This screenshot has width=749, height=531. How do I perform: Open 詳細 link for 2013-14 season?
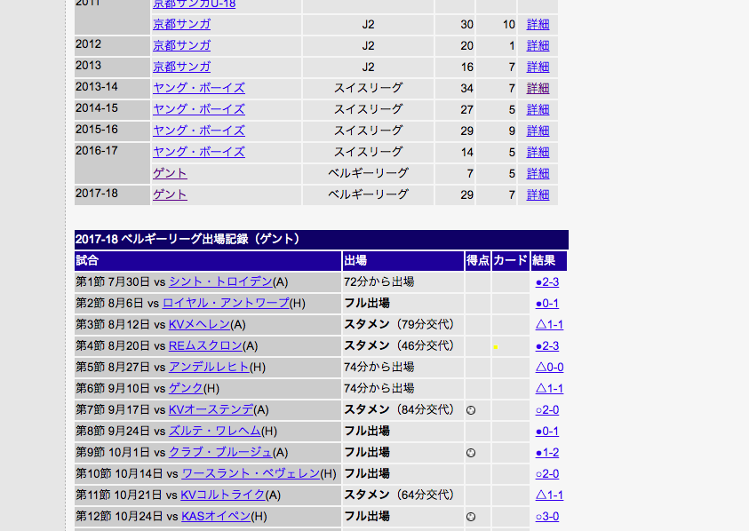[x=538, y=88]
